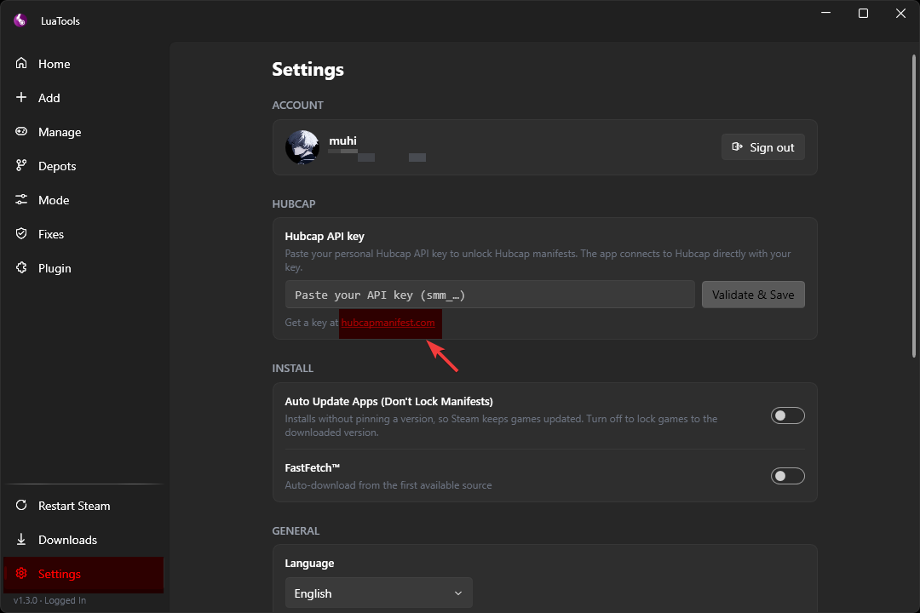
Task: Navigate to the Plugin section
Action: (x=83, y=267)
